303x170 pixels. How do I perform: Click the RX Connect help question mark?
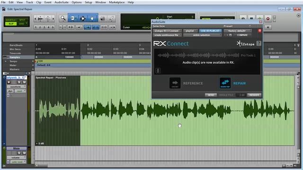(259, 43)
